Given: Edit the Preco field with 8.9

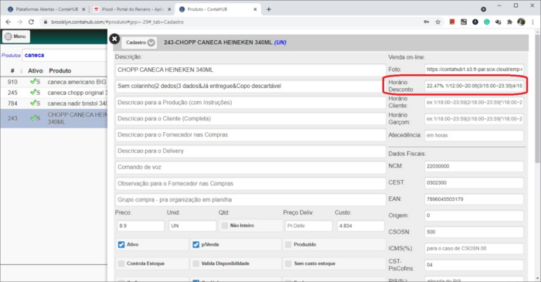Looking at the screenshot, I should [x=141, y=226].
